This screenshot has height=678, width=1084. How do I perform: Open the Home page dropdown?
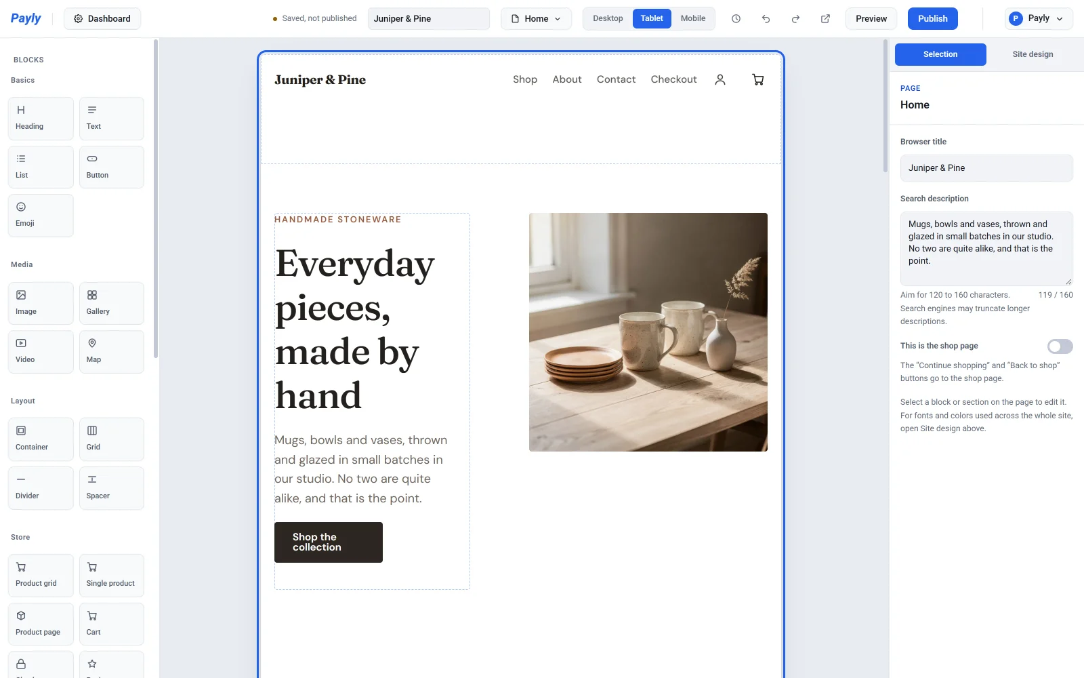(x=536, y=19)
